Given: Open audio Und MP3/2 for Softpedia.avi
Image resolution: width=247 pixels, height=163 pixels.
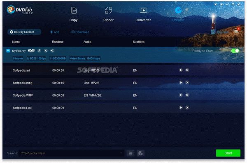Looking at the screenshot, I should pyautogui.click(x=91, y=70).
